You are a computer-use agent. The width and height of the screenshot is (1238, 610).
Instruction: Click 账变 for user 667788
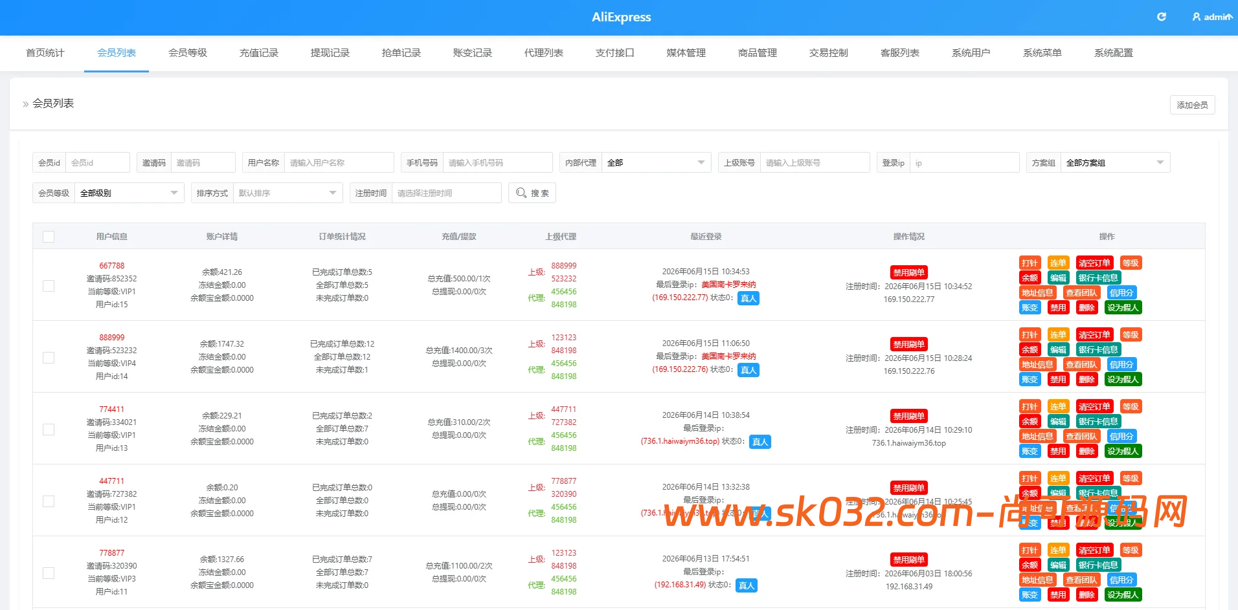click(1030, 308)
